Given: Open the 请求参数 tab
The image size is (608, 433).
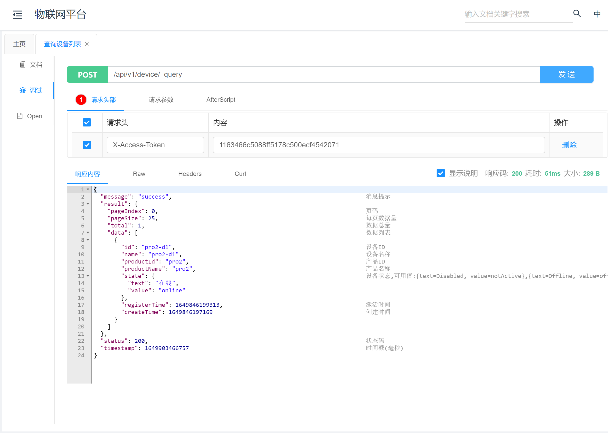Looking at the screenshot, I should coord(161,100).
